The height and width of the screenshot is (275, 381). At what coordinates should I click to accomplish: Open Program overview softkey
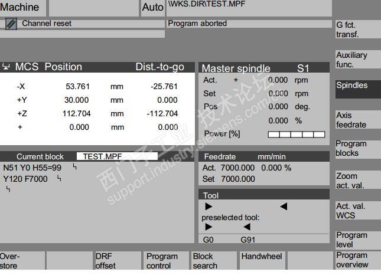[x=358, y=260]
